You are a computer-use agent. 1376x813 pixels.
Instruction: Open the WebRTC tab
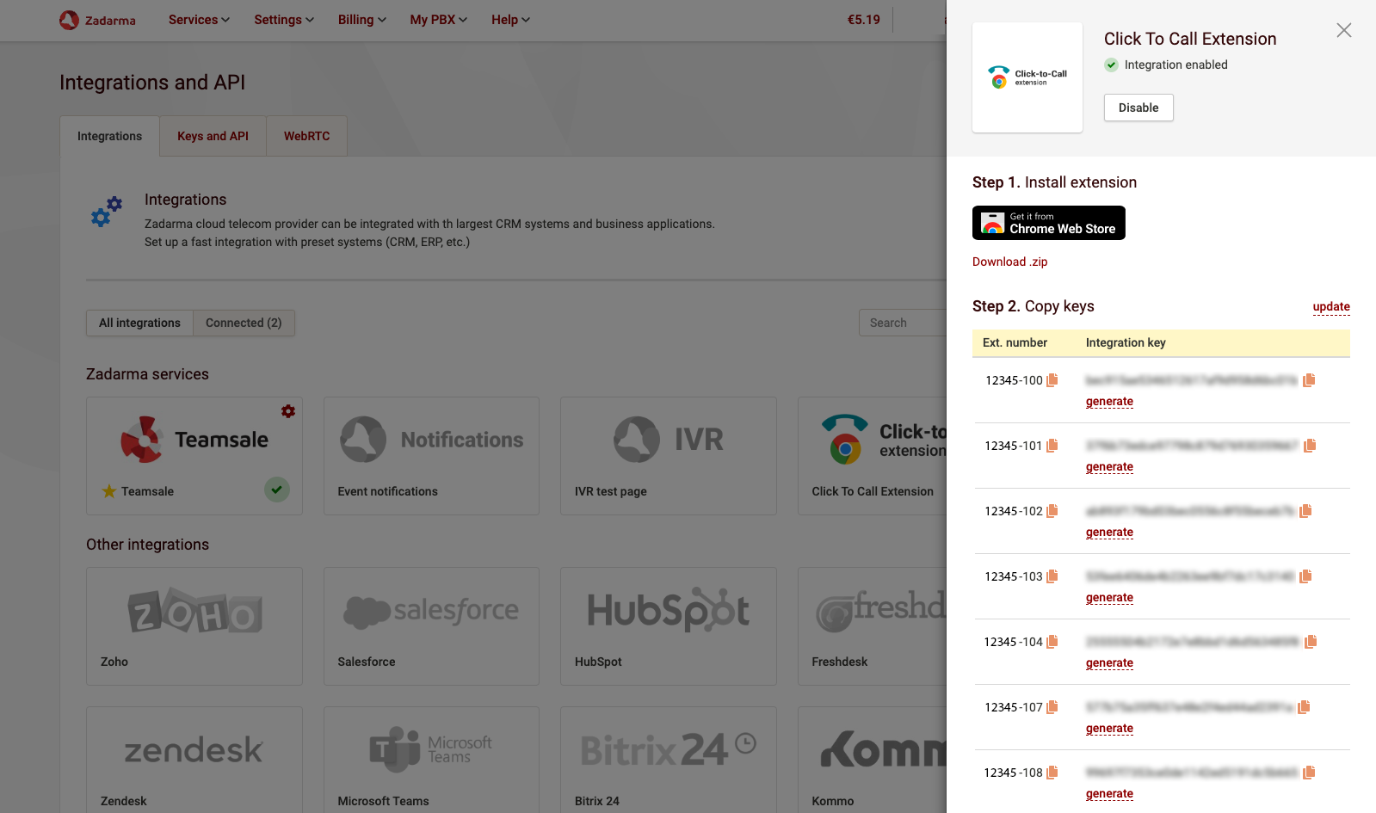[306, 136]
